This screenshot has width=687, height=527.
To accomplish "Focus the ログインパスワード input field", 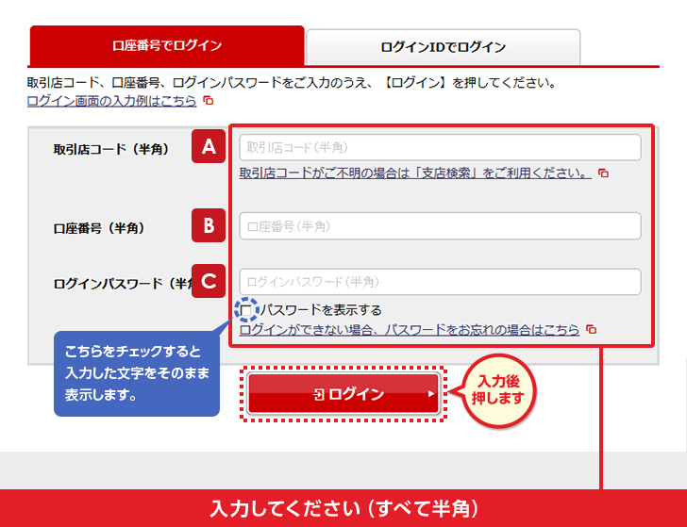I will click(440, 282).
